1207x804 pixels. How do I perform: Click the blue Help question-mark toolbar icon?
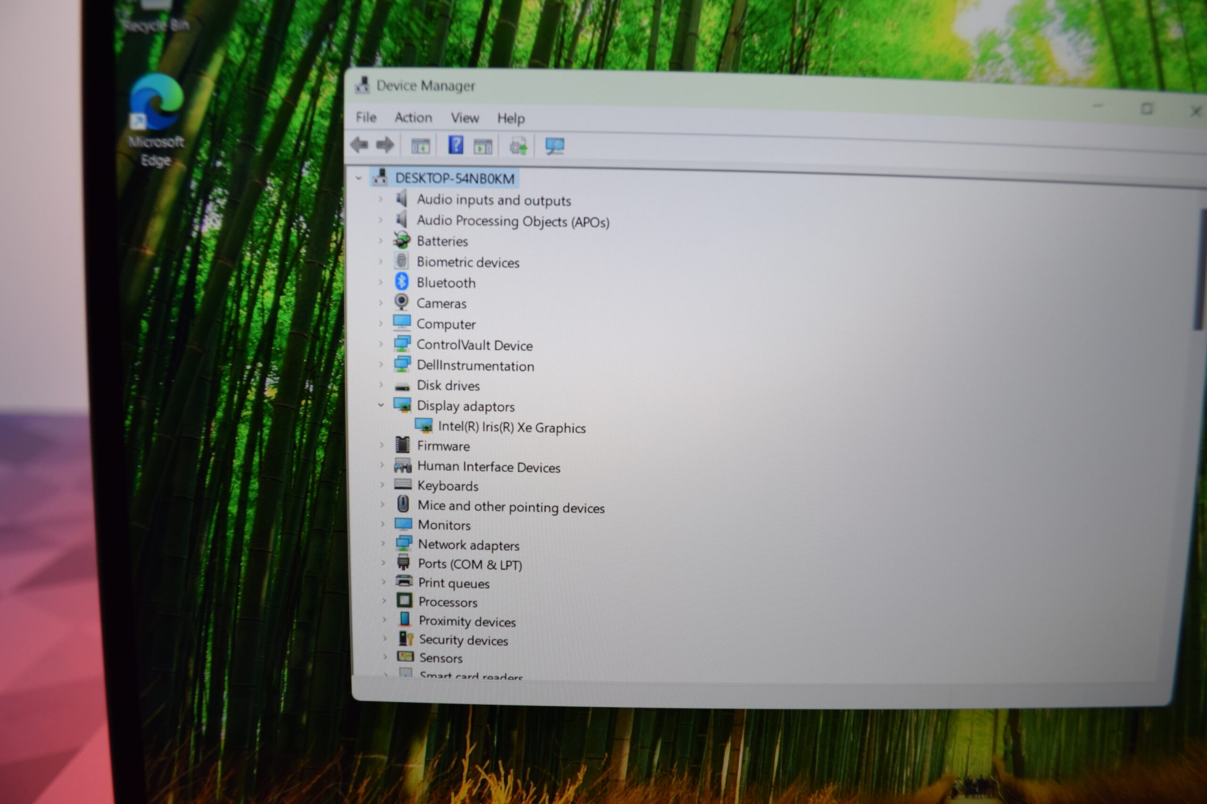click(455, 145)
